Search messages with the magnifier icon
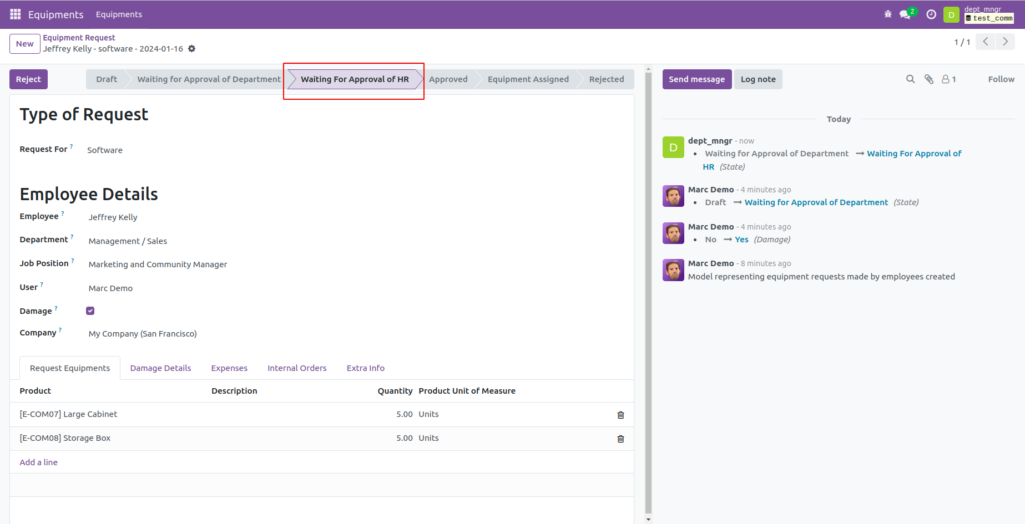The height and width of the screenshot is (524, 1025). click(x=911, y=79)
